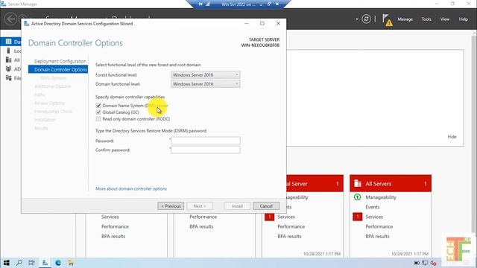477x268 pixels.
Task: Click Hide in the welcome panel
Action: [x=452, y=137]
